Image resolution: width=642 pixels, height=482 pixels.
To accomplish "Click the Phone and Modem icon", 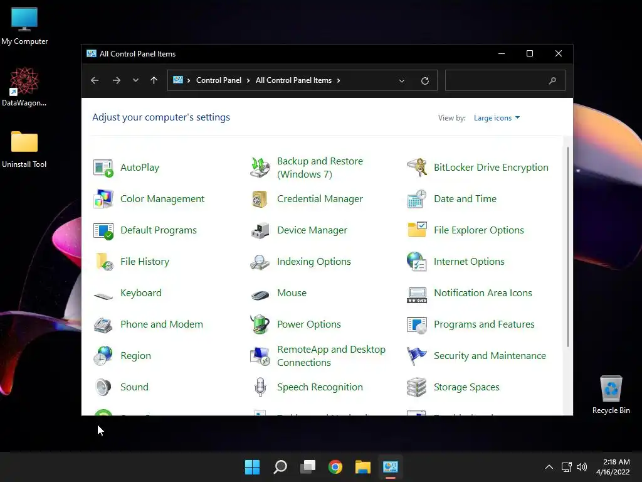I will [103, 325].
